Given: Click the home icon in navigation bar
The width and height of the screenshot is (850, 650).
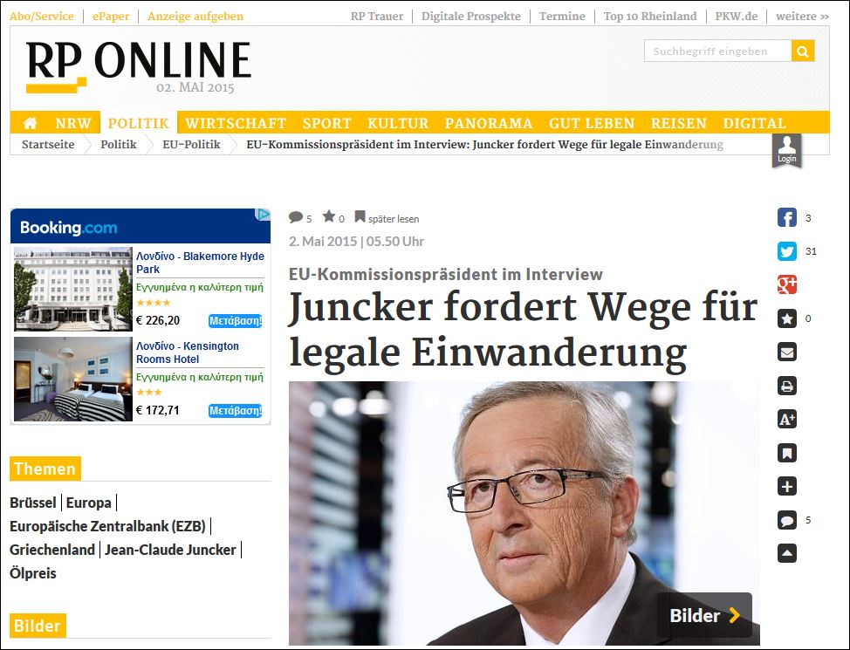Looking at the screenshot, I should coord(30,123).
